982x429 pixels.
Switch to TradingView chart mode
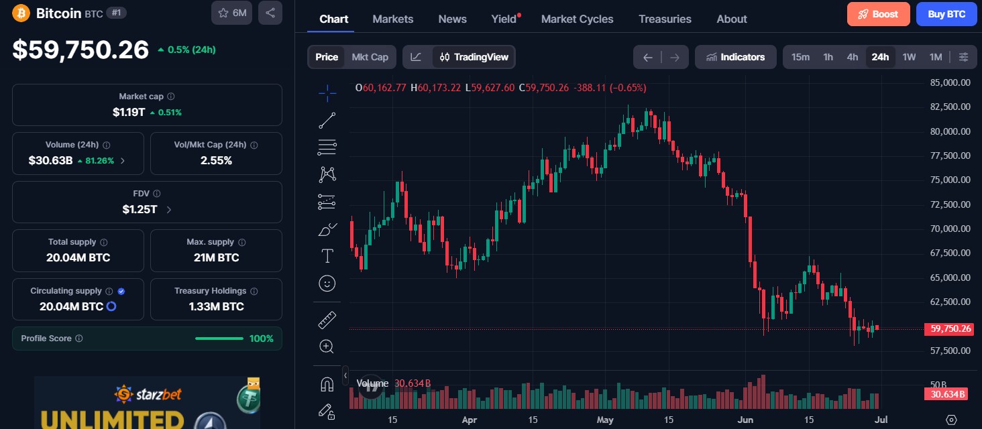[x=474, y=57]
